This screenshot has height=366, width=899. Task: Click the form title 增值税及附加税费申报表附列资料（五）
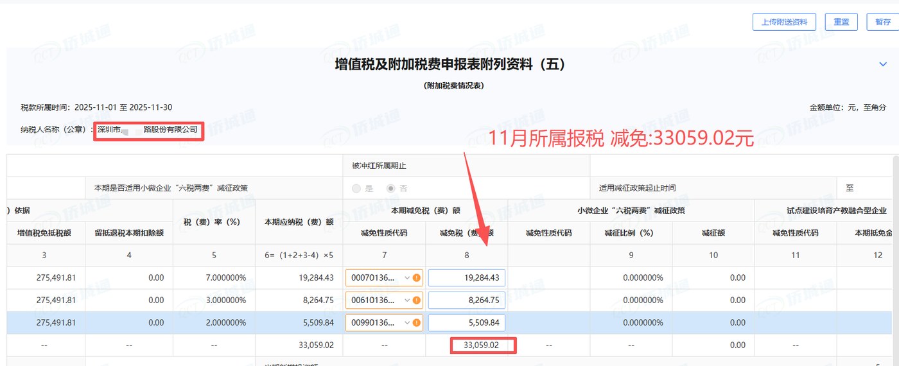coord(450,64)
